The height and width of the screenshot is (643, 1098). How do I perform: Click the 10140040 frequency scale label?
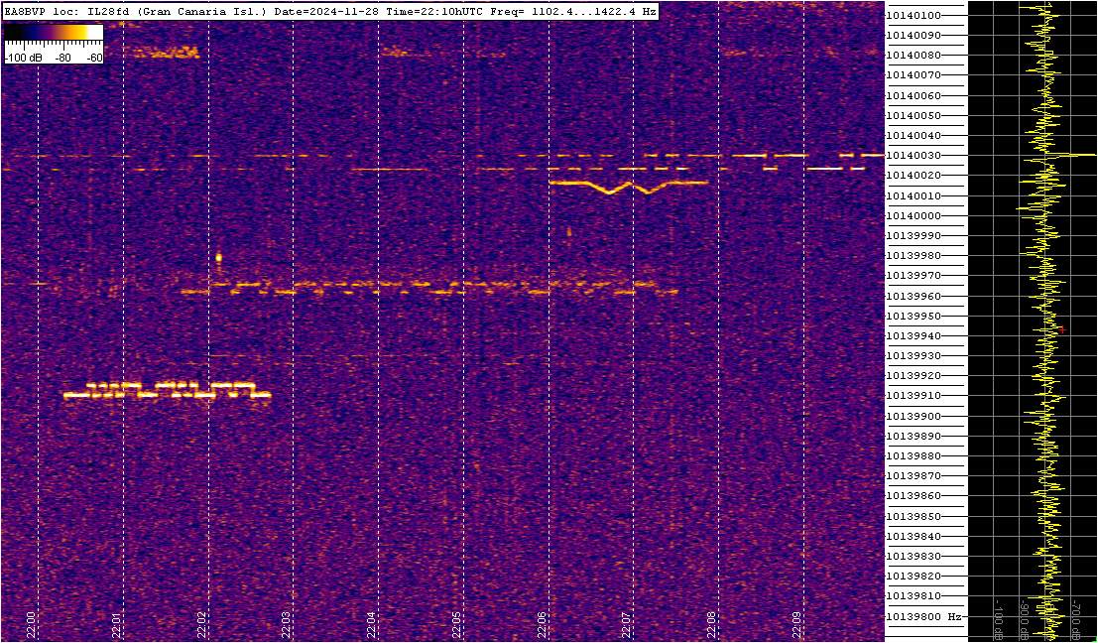(x=914, y=135)
